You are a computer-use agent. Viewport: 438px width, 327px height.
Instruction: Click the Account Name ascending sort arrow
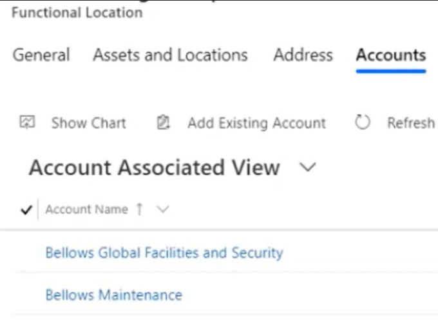coord(140,209)
